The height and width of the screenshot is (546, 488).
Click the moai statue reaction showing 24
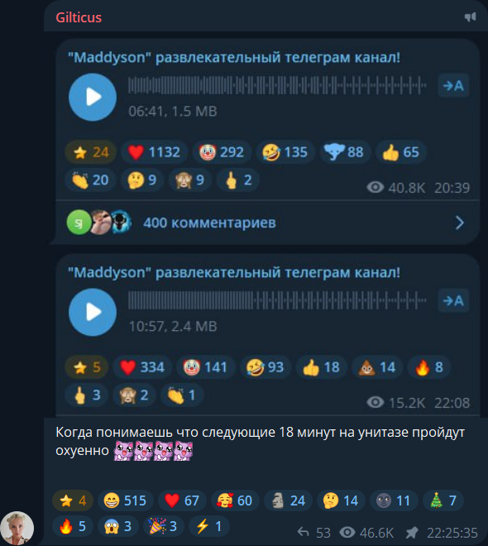[x=288, y=500]
